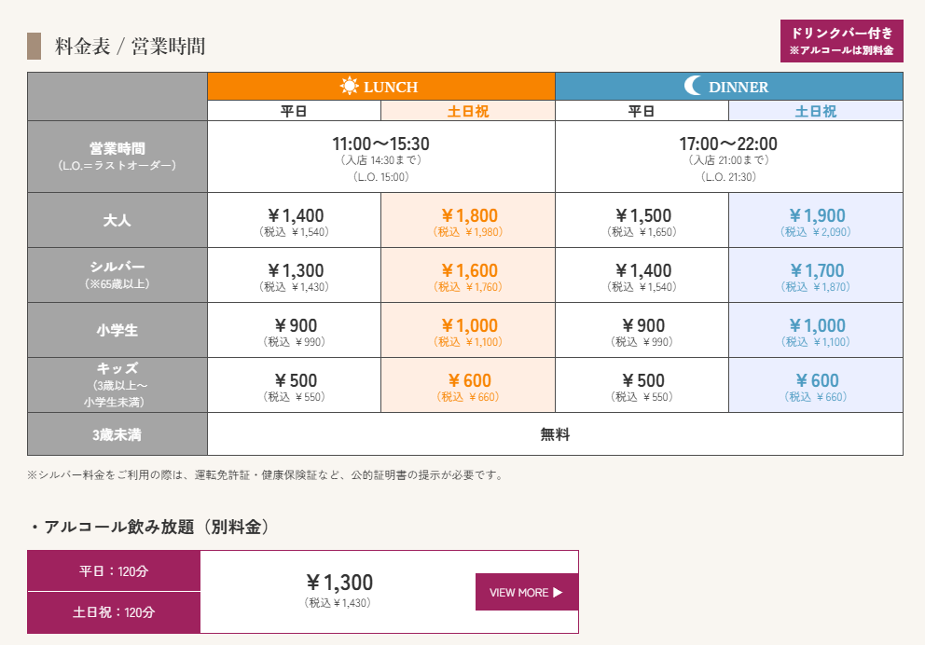Click the brown square beside 料金表 heading

[34, 46]
